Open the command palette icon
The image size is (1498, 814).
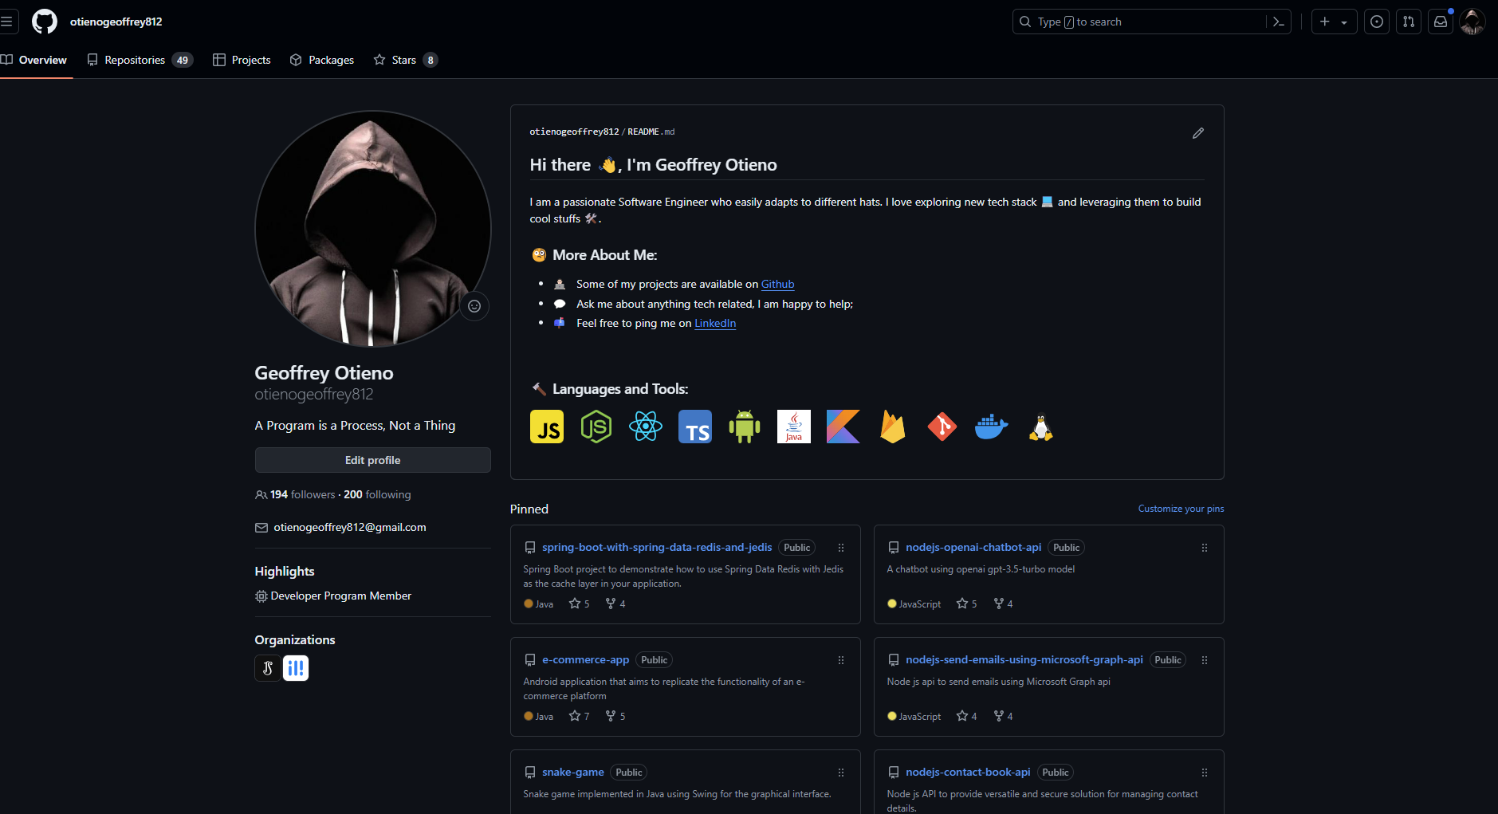(x=1279, y=22)
